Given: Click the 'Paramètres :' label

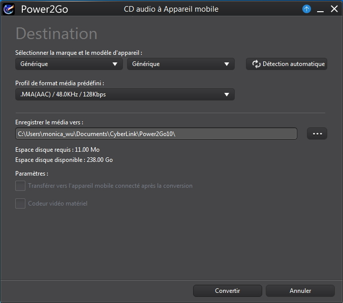Looking at the screenshot, I should click(32, 174).
